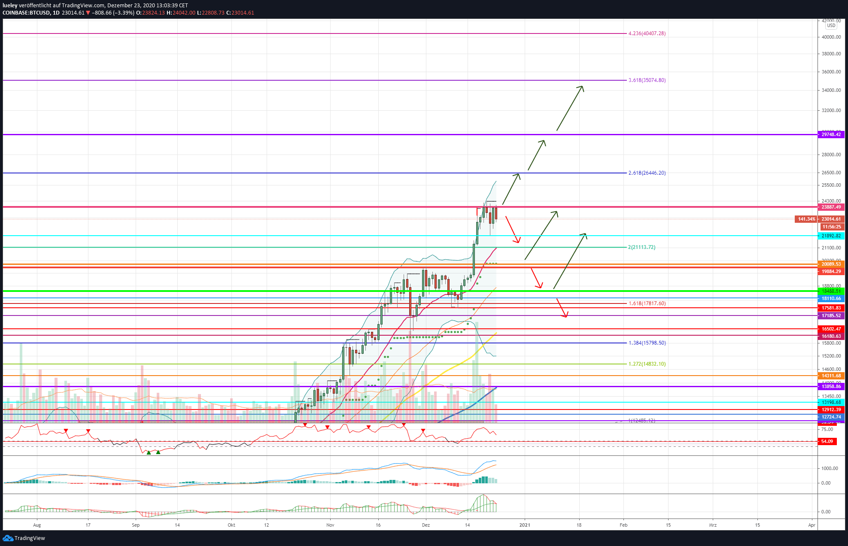848x546 pixels.
Task: Select the red 17581.83 price label
Action: [x=831, y=308]
